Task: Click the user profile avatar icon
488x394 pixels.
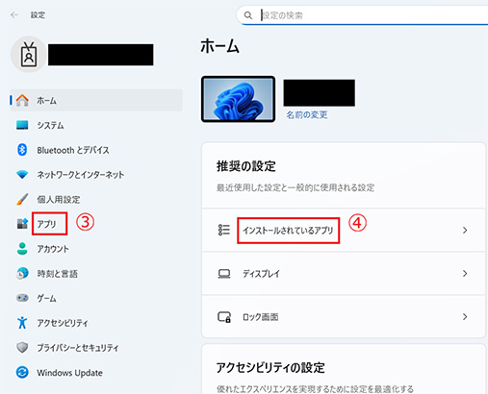Action: pyautogui.click(x=29, y=55)
